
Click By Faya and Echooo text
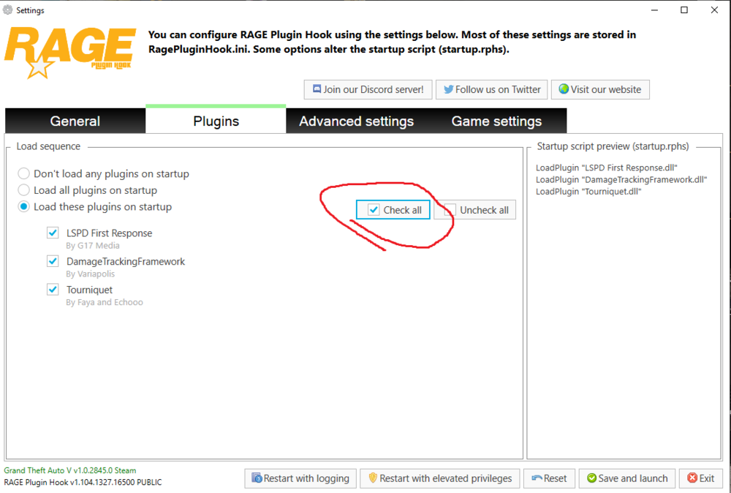pyautogui.click(x=105, y=302)
